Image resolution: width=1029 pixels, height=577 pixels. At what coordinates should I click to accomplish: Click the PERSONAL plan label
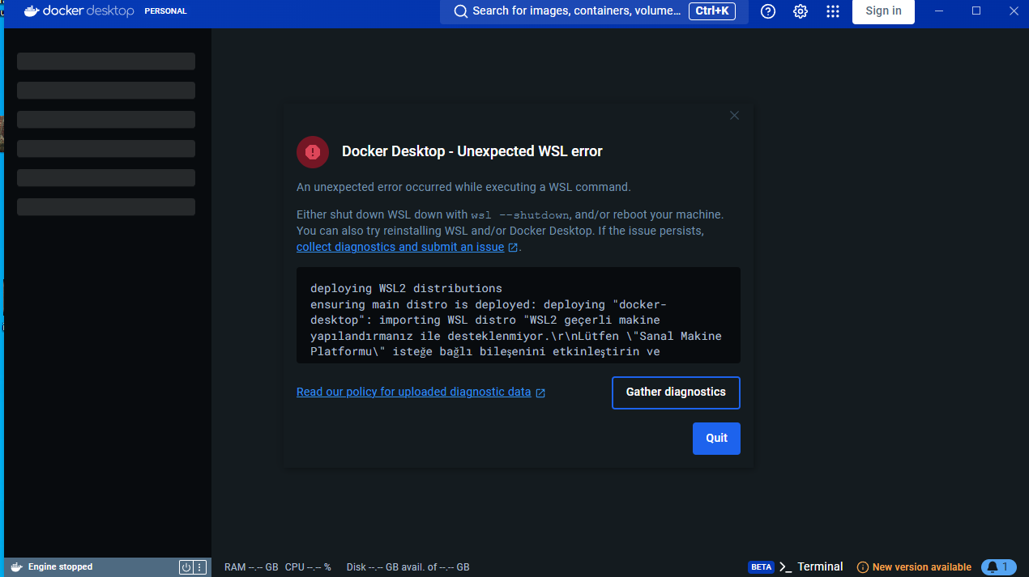pos(165,11)
